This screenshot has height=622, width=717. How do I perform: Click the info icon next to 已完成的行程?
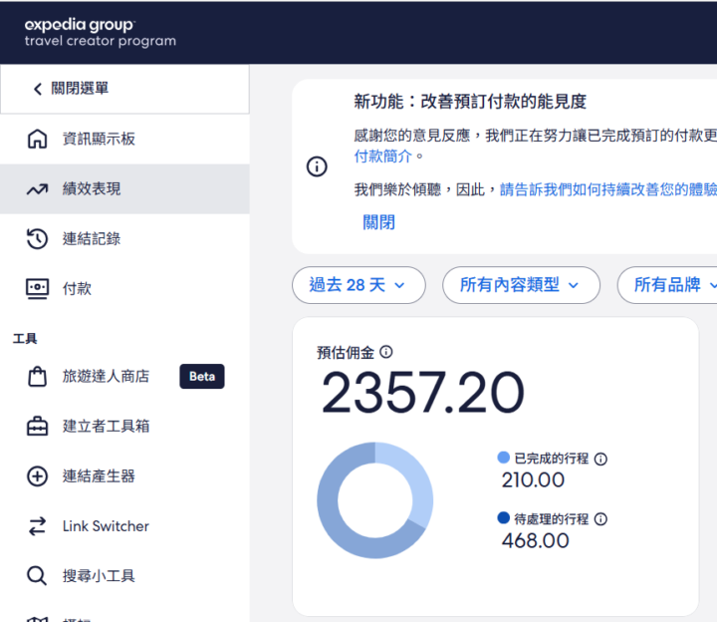point(600,460)
